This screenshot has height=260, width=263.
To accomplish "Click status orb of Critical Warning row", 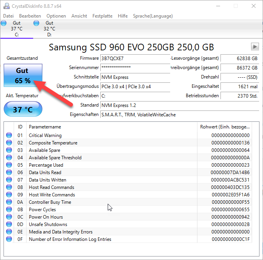I will point(9,135).
